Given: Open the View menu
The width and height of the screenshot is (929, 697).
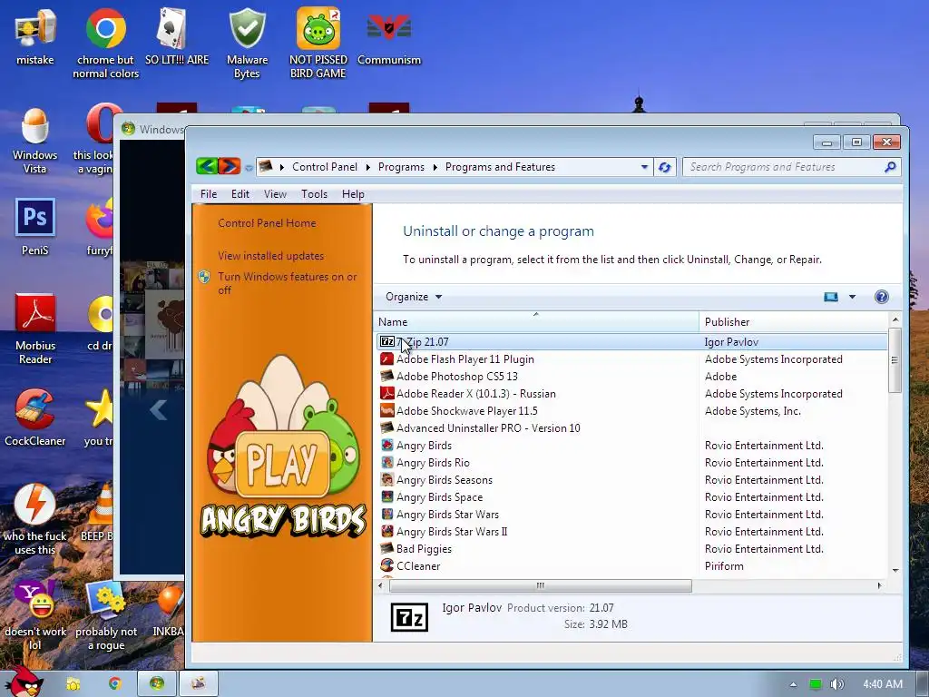Looking at the screenshot, I should [275, 194].
